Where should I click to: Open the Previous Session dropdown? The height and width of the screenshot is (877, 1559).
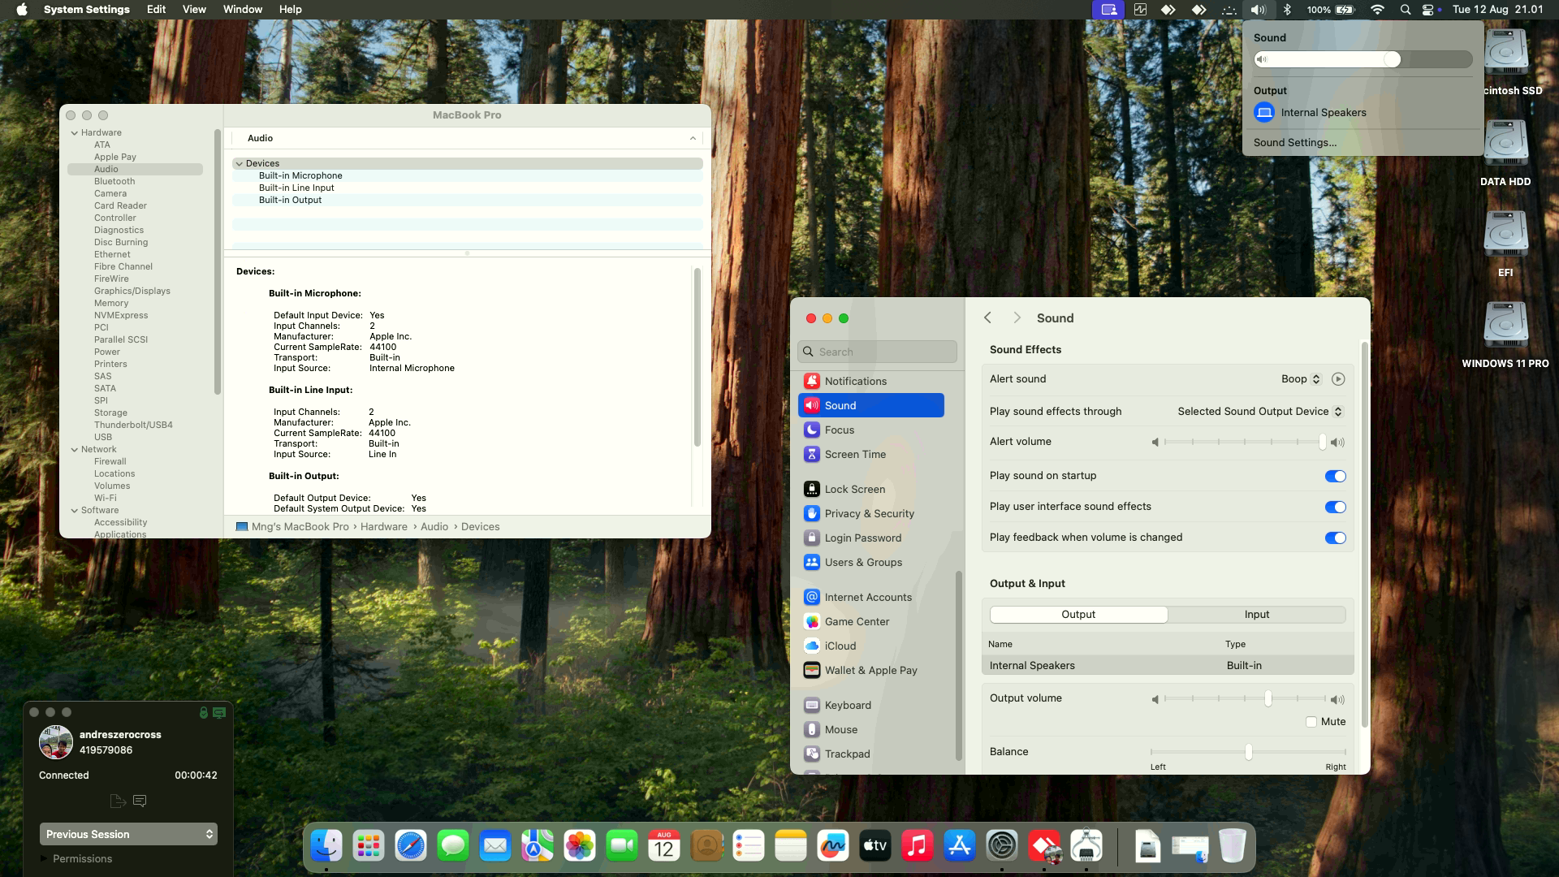(x=128, y=834)
